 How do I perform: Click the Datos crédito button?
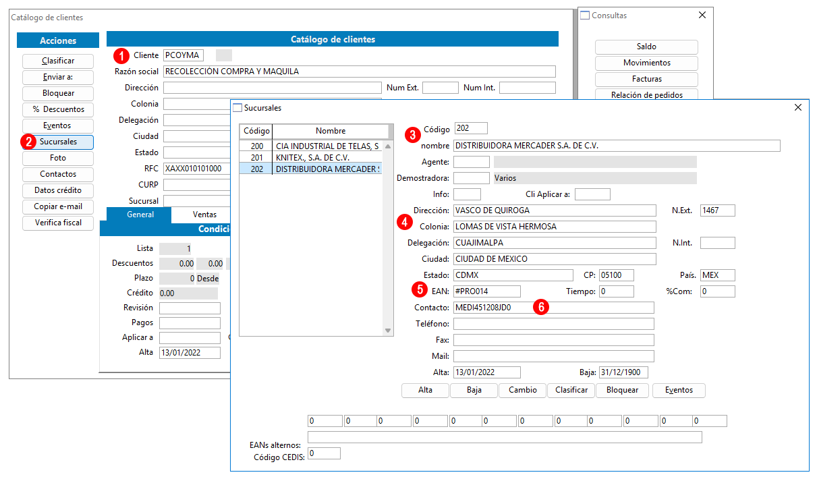tap(58, 190)
